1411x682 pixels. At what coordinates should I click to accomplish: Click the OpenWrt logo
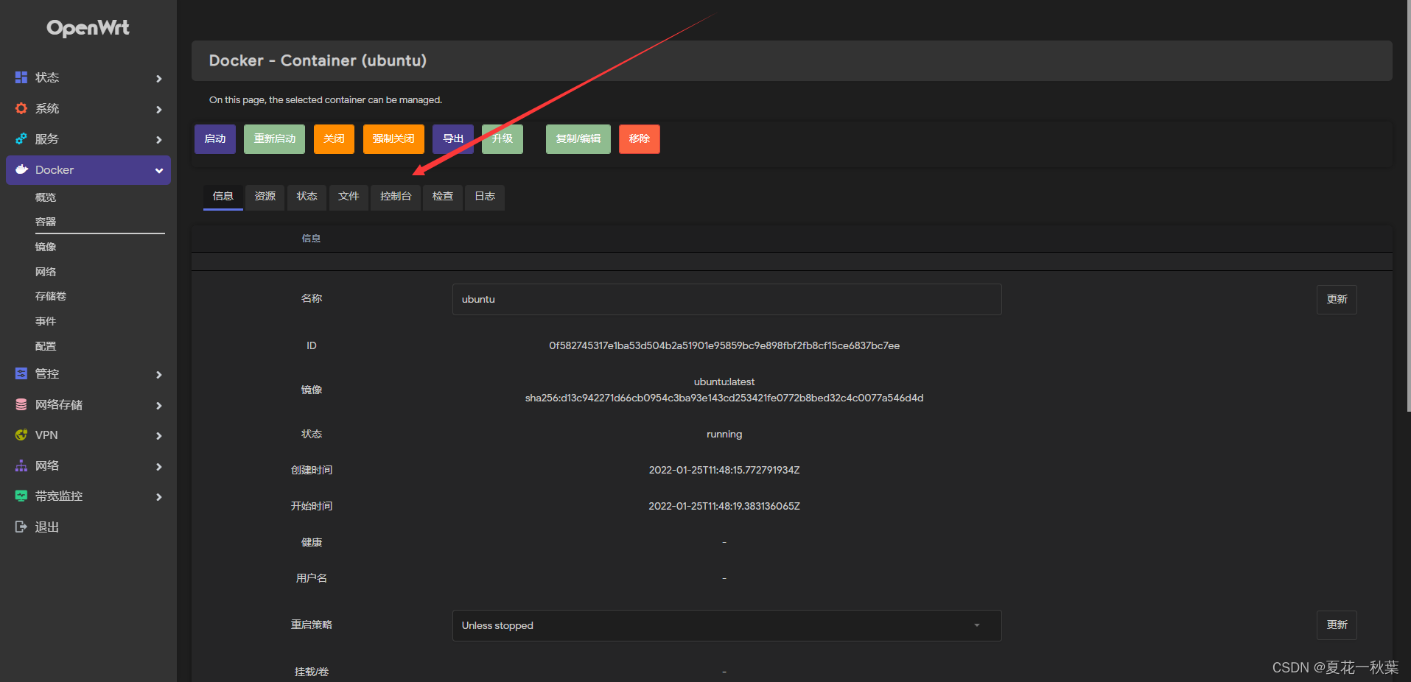pyautogui.click(x=88, y=28)
